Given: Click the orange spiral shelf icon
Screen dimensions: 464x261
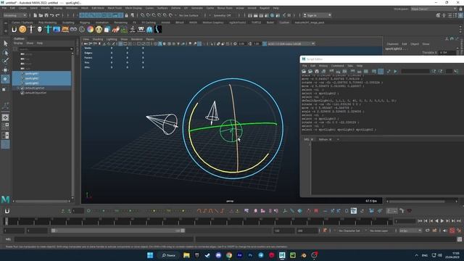Looking at the screenshot, I should tap(22, 29).
